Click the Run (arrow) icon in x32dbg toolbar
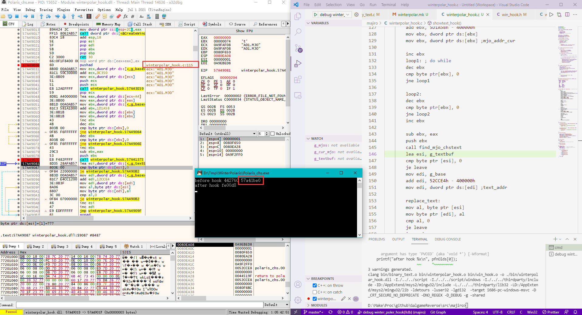Viewport: 582px width, 315px height. (26, 16)
